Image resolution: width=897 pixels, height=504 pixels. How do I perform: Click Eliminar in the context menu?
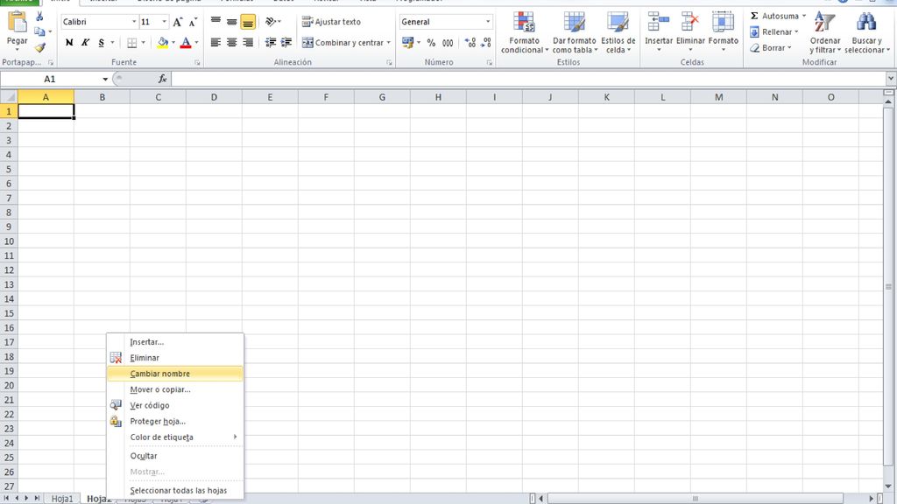tap(175, 358)
